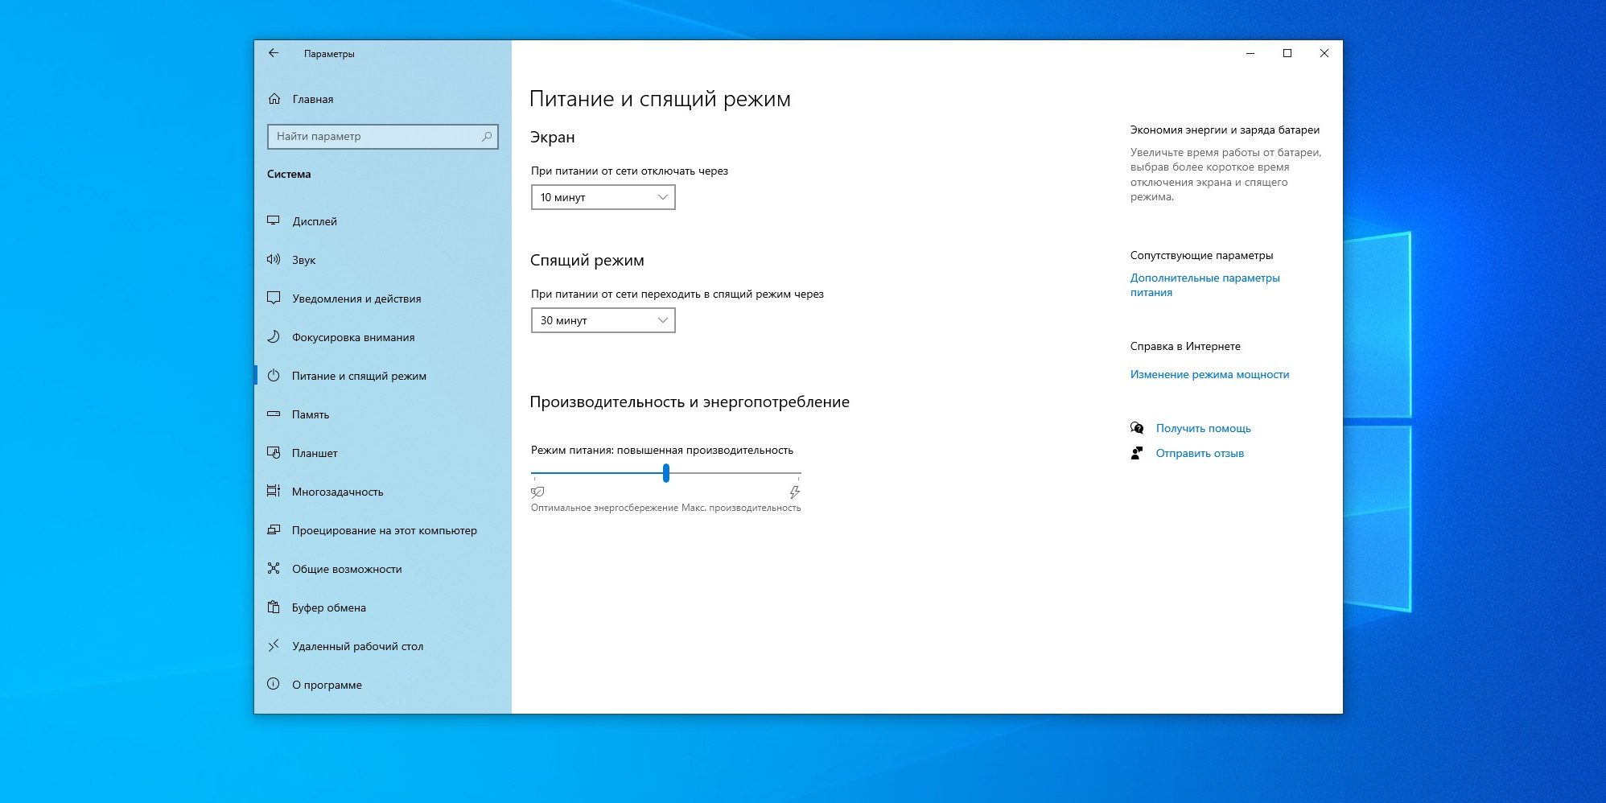Click the back arrow in Параметры

pyautogui.click(x=274, y=53)
